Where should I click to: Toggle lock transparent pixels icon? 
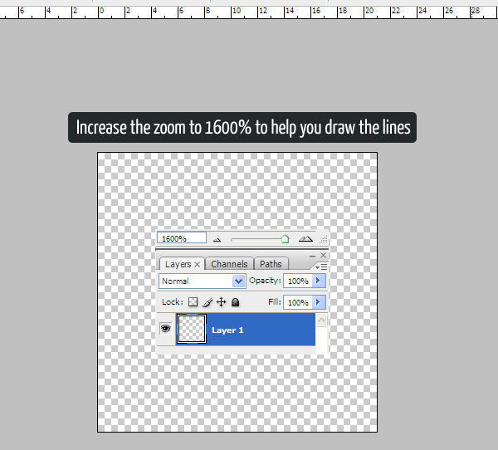(x=193, y=301)
